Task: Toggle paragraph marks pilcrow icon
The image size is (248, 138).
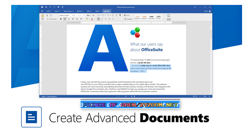Action: [x=120, y=15]
